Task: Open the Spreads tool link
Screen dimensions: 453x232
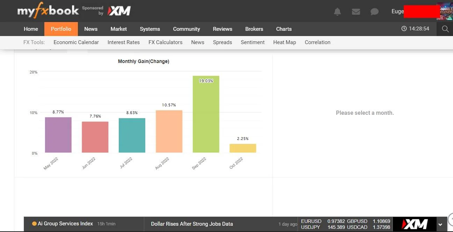Action: tap(222, 42)
